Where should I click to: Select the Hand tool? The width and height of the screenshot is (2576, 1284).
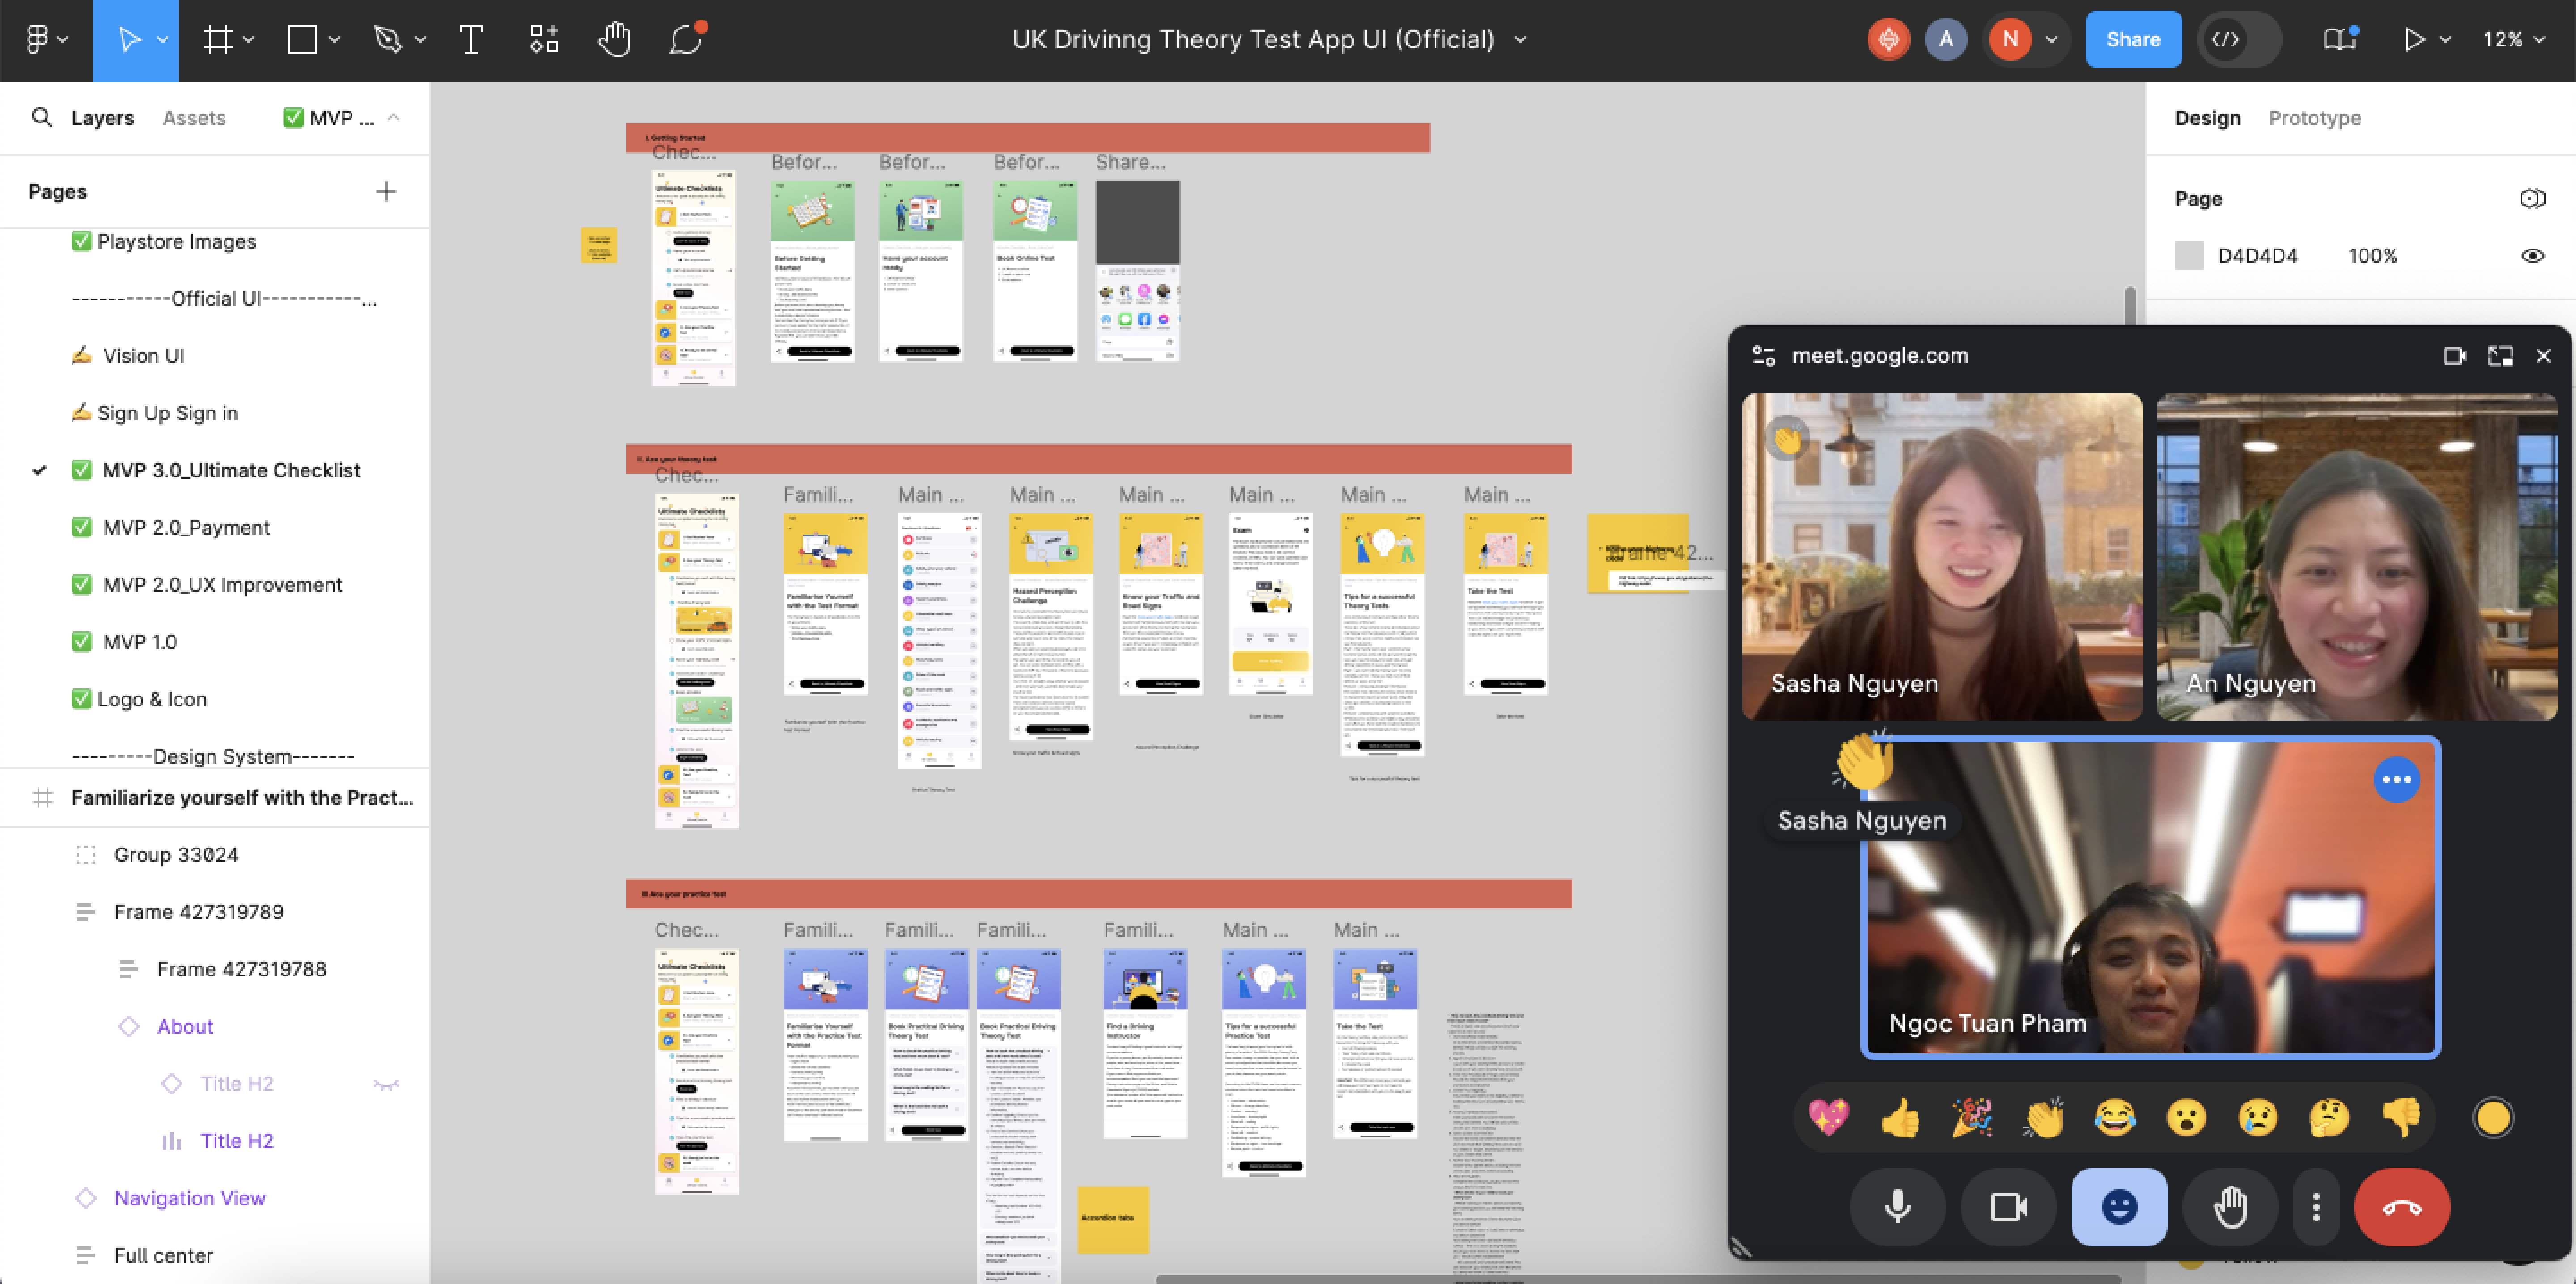pyautogui.click(x=614, y=40)
